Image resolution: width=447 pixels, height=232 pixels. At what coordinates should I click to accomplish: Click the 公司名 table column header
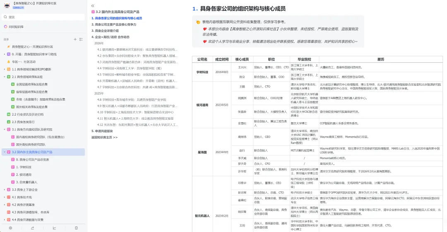pos(202,59)
